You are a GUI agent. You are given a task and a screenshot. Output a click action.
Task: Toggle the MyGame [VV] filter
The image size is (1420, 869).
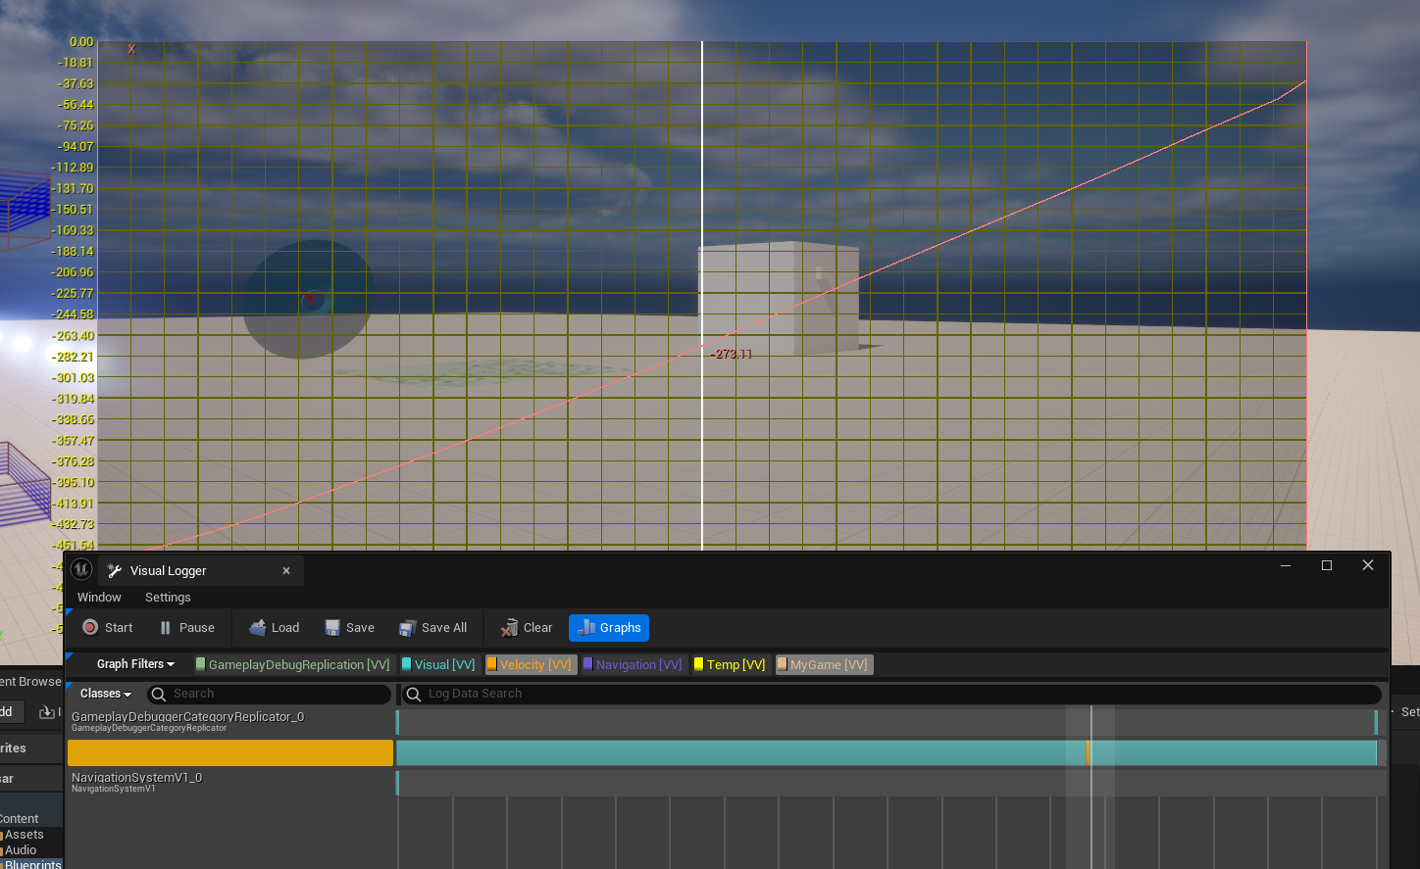click(x=824, y=664)
